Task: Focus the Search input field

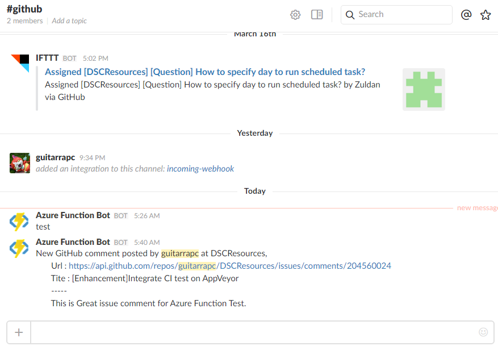Action: 396,15
